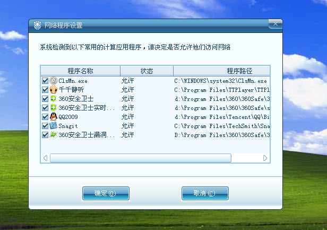Close the 网络程序设置 dialog
Screen dimensions: 327x230
pyautogui.click(x=276, y=24)
